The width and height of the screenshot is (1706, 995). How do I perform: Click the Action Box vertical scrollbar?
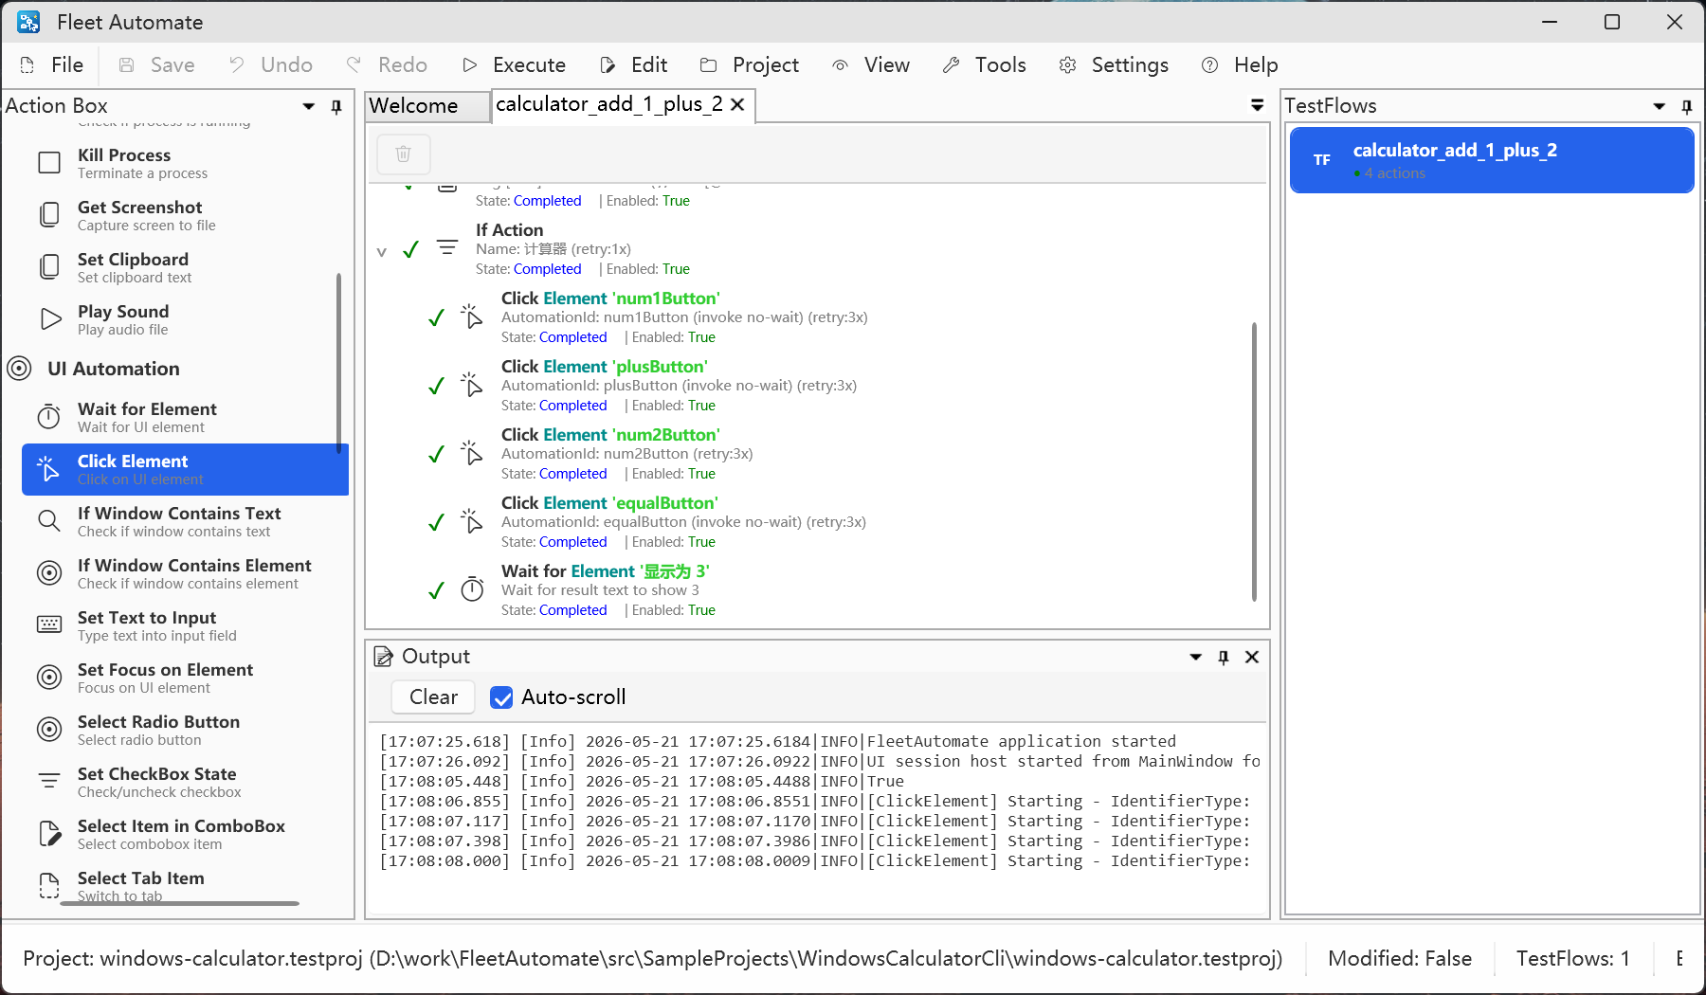338,363
